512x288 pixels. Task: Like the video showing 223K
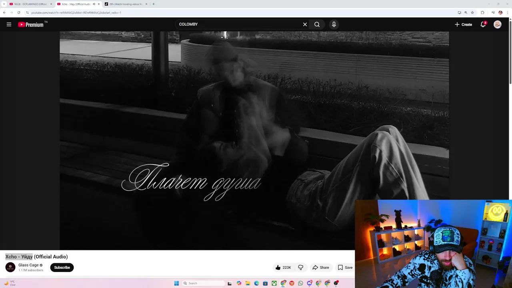coord(283,268)
